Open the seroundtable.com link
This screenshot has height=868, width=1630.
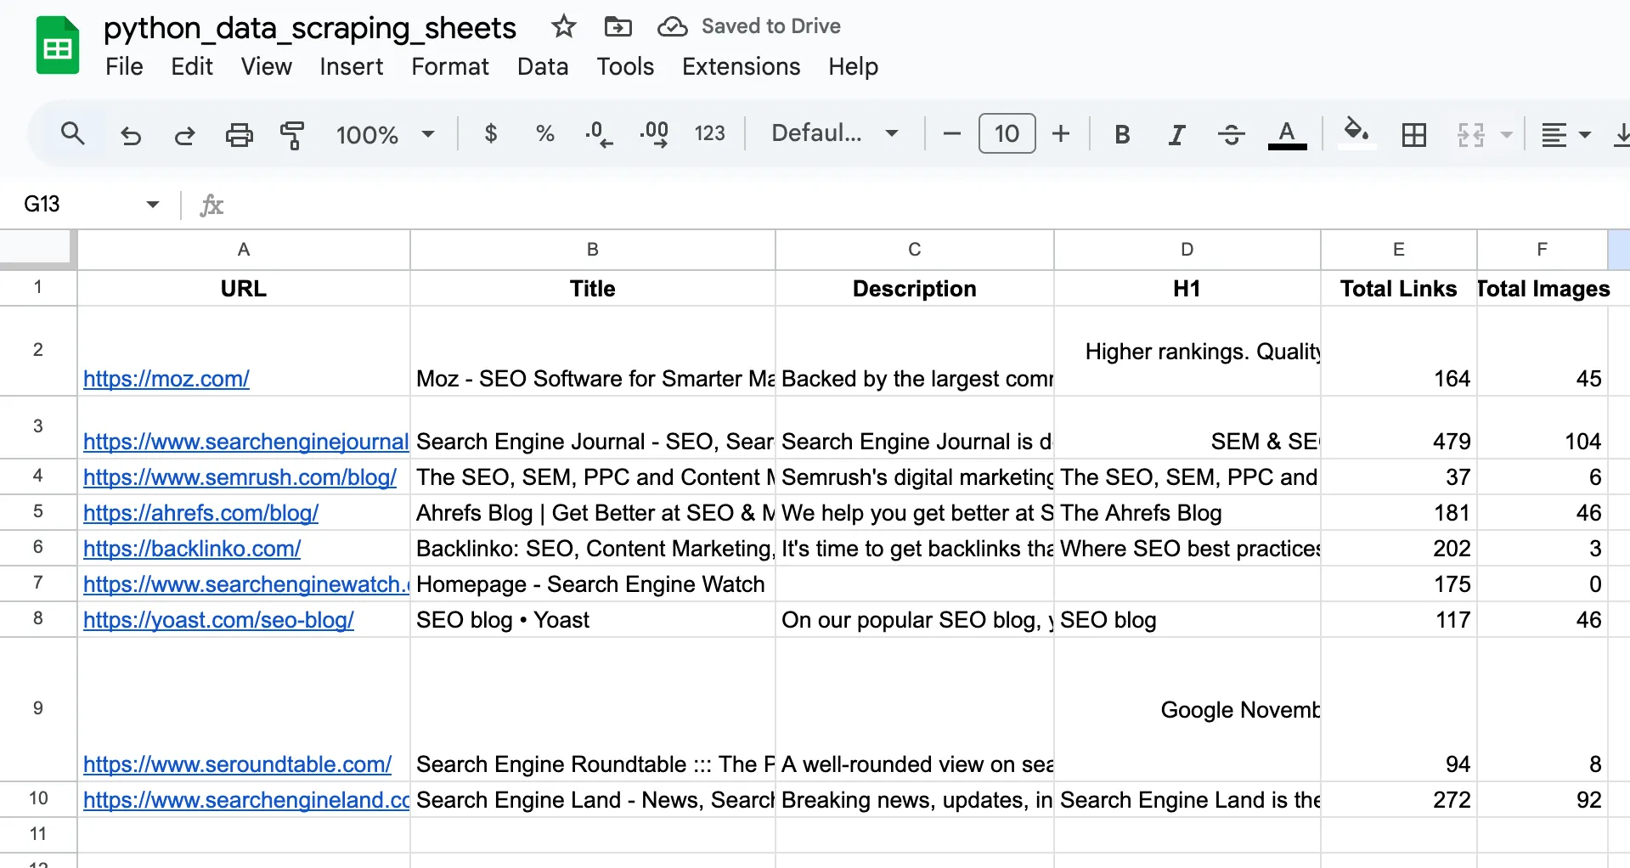[237, 764]
